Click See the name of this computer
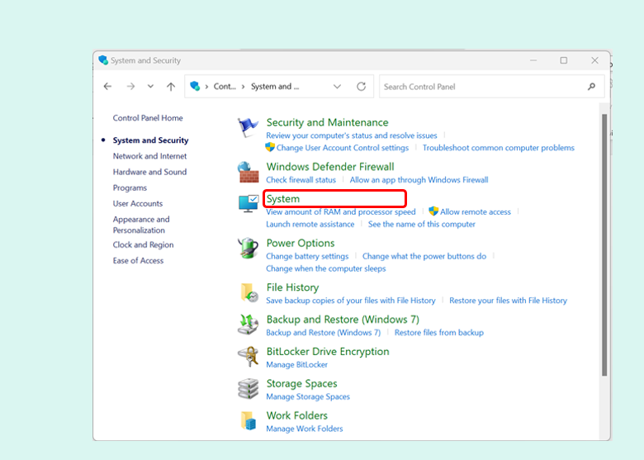644x460 pixels. coord(421,225)
